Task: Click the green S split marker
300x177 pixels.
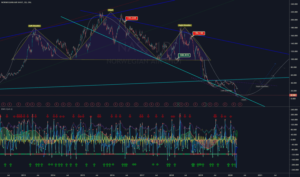Action: [178, 104]
